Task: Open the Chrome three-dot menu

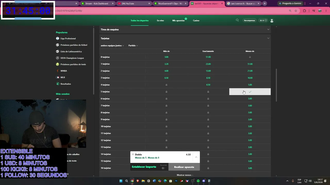Action: [x=326, y=11]
